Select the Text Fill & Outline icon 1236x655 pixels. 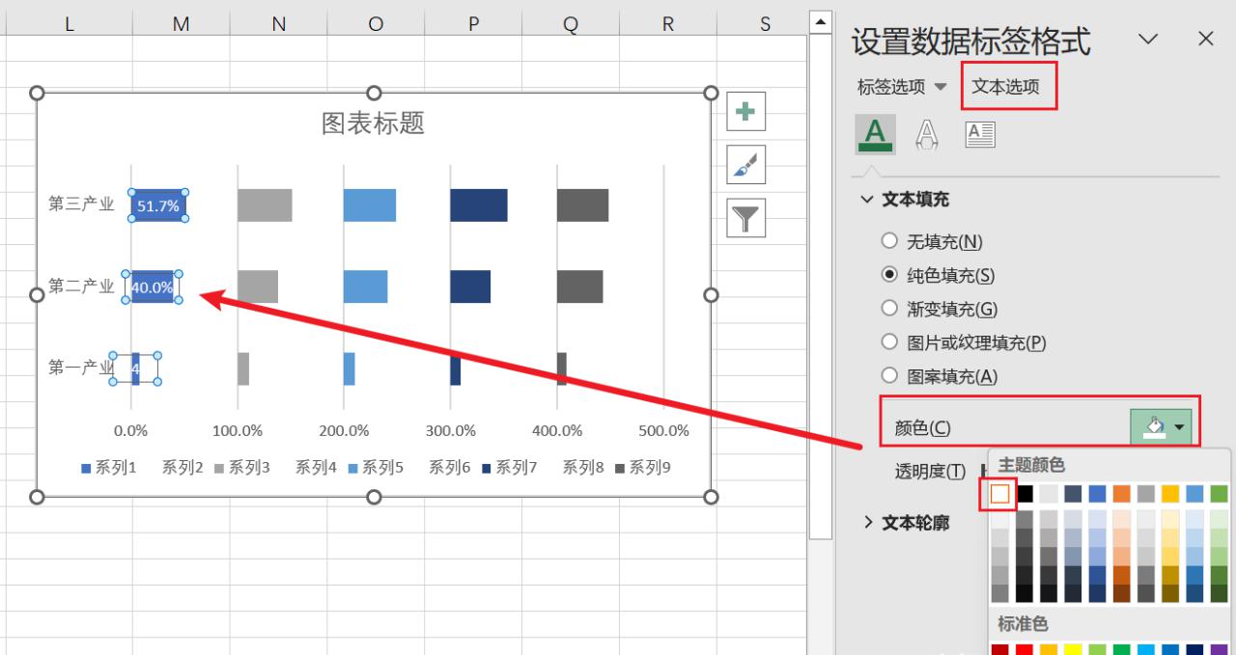tap(875, 135)
